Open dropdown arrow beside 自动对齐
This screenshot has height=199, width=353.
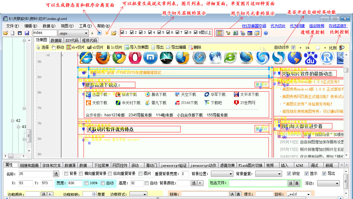(300, 48)
